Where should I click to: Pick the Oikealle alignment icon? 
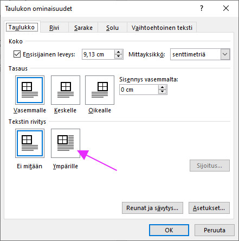coord(100,90)
